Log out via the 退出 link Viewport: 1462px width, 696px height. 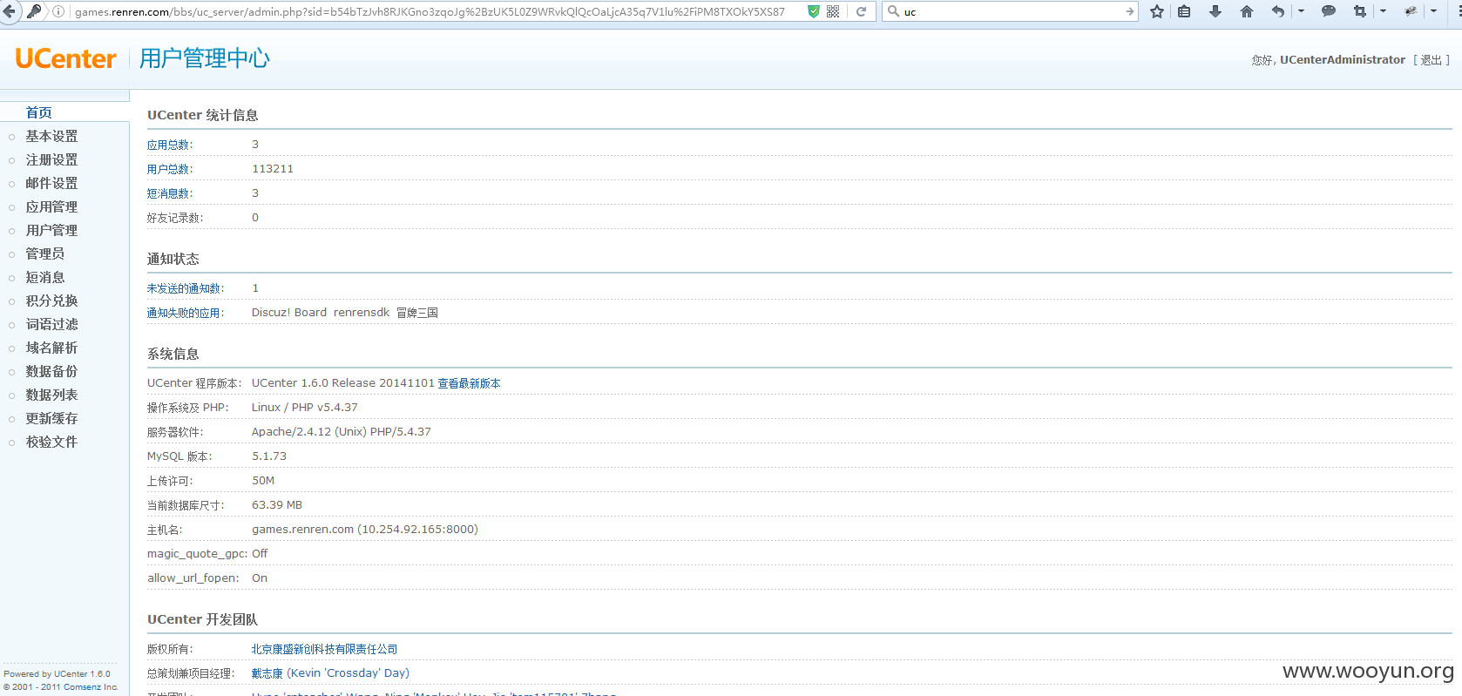1431,60
